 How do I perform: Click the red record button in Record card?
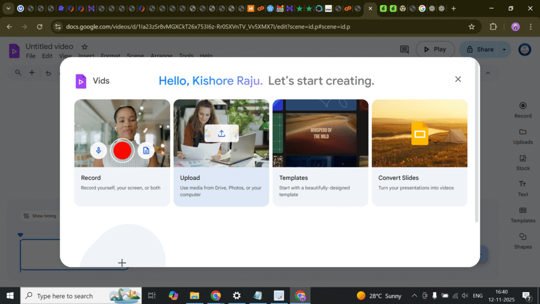click(x=122, y=150)
